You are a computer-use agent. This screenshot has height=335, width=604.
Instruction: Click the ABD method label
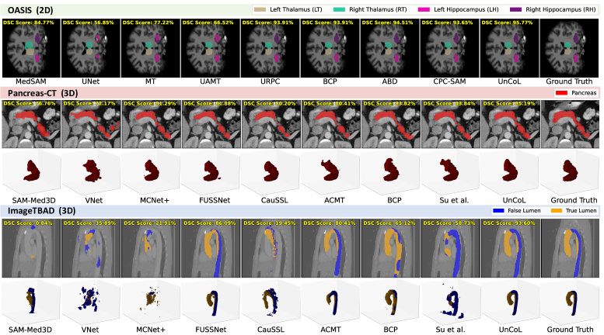click(x=389, y=81)
